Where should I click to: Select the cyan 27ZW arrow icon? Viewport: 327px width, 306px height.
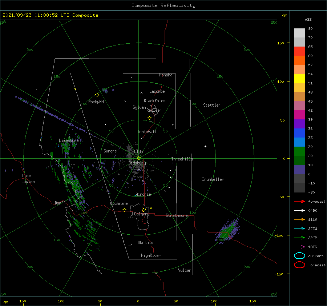pyautogui.click(x=299, y=229)
